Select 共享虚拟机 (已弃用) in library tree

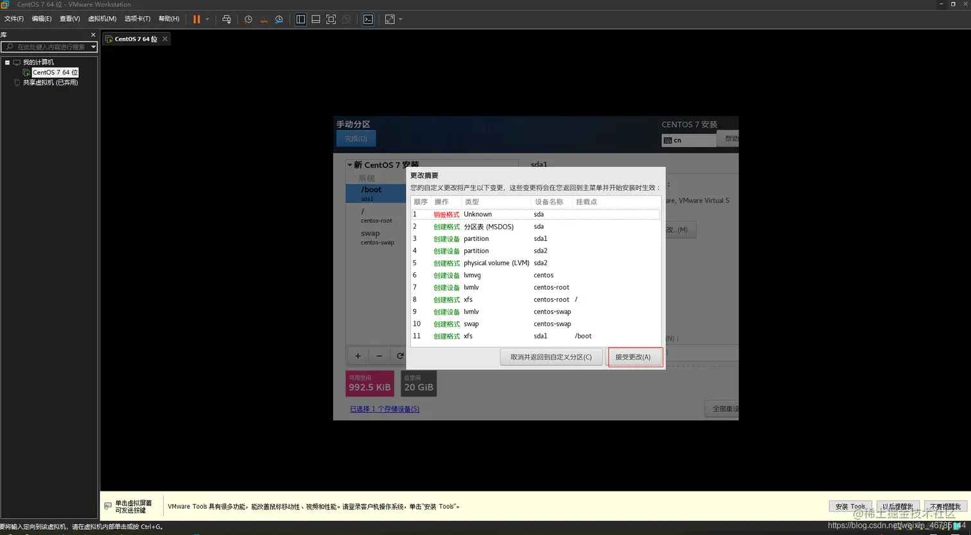[50, 82]
